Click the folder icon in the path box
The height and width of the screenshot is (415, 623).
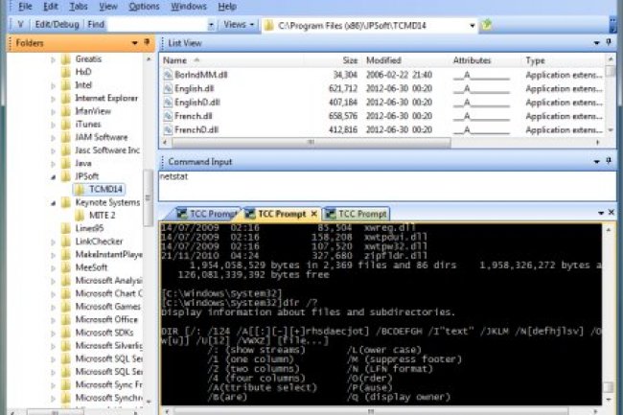click(x=269, y=26)
